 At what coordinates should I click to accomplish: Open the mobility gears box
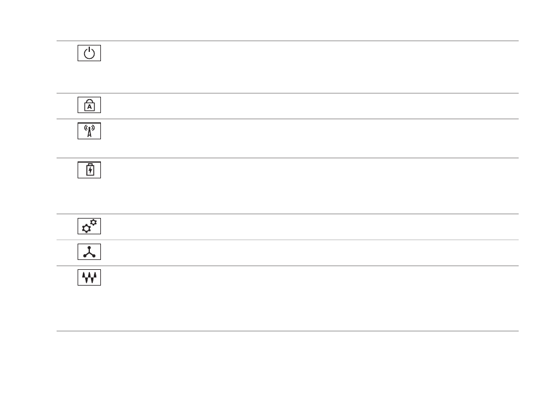tap(89, 226)
